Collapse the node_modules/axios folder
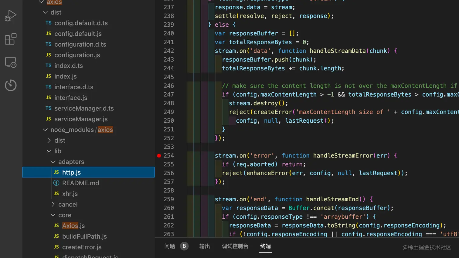 point(45,130)
